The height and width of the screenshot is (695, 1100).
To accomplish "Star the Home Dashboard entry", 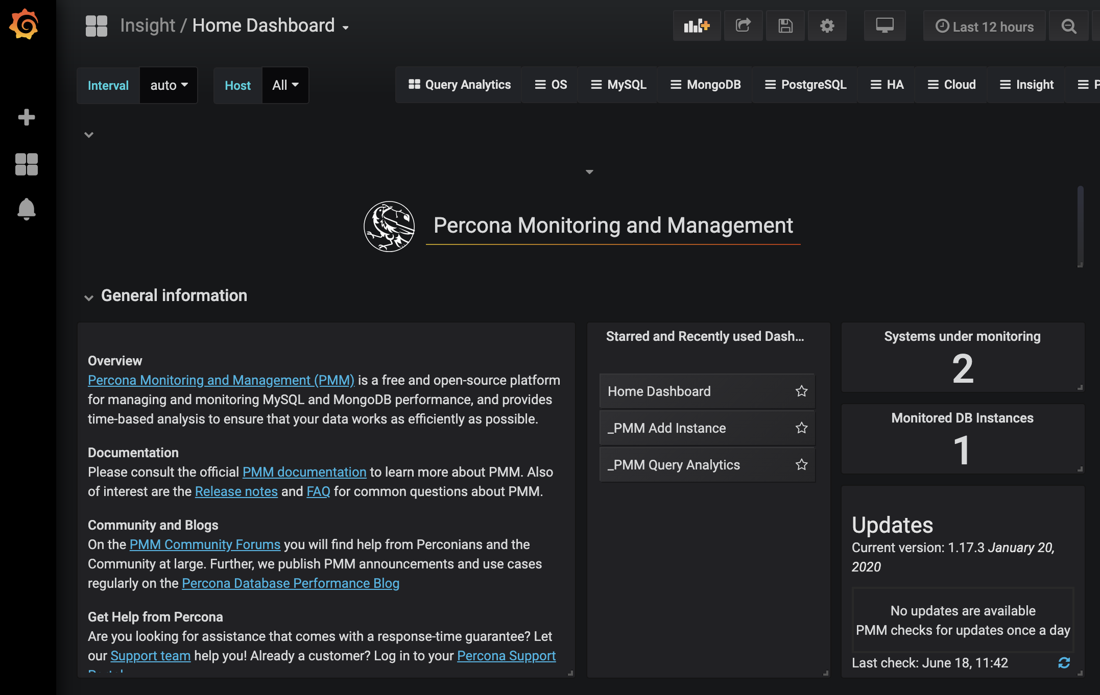I will (801, 391).
